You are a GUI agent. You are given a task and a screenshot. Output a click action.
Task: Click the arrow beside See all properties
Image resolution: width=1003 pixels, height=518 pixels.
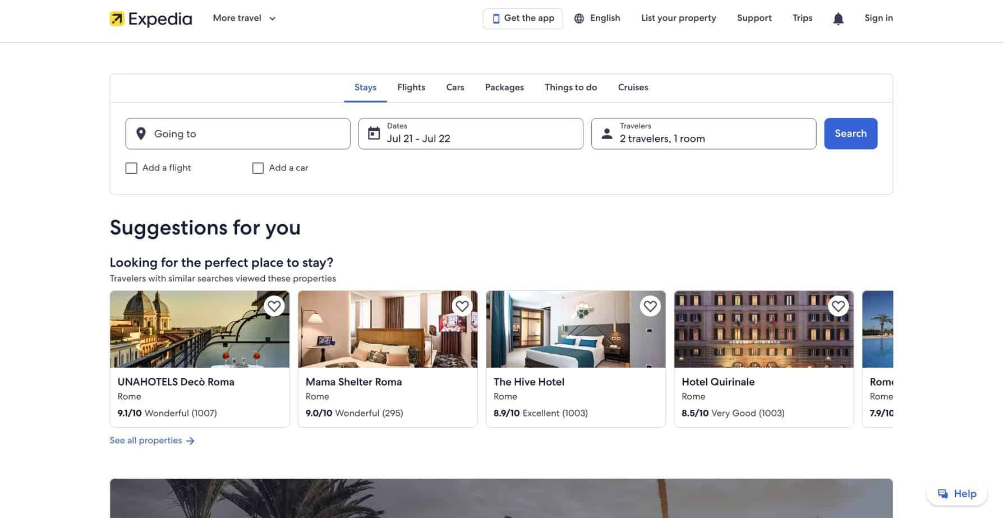[190, 441]
